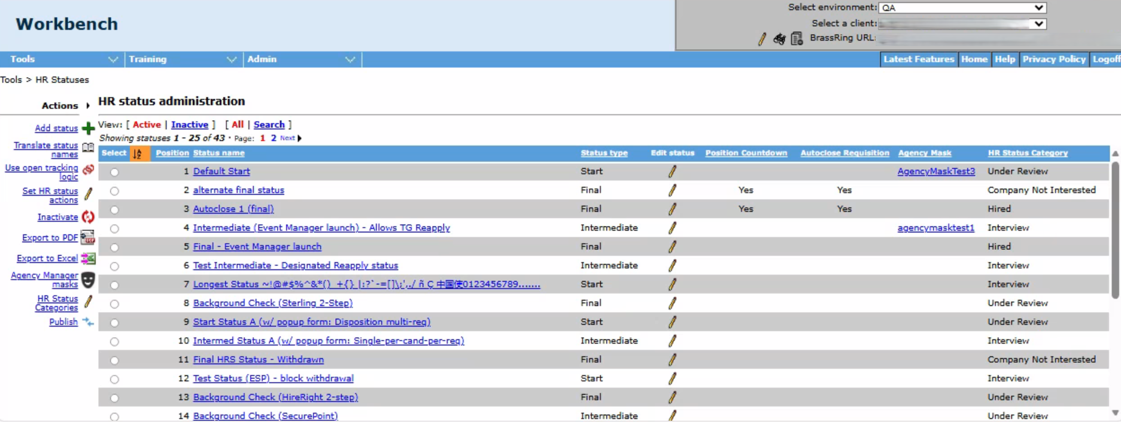Open the Admin menu
Viewport: 1121px width, 422px height.
302,59
